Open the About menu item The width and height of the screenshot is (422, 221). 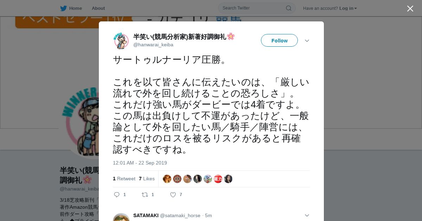pos(98,8)
